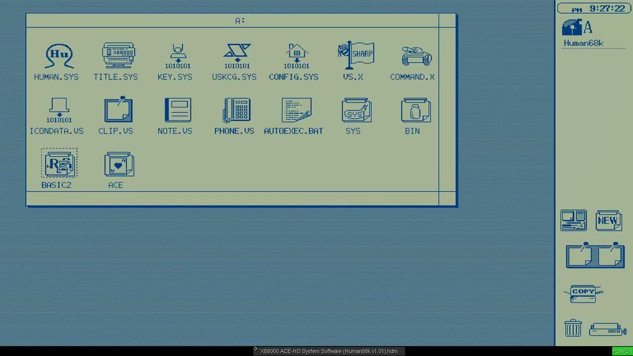The height and width of the screenshot is (356, 633).
Task: Click the ICONDATA.VS file icon
Action: point(59,110)
